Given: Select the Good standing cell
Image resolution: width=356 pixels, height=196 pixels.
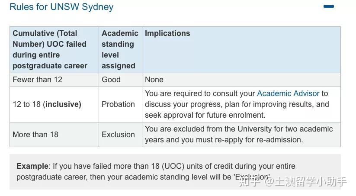Looking at the screenshot, I should click(x=111, y=80).
